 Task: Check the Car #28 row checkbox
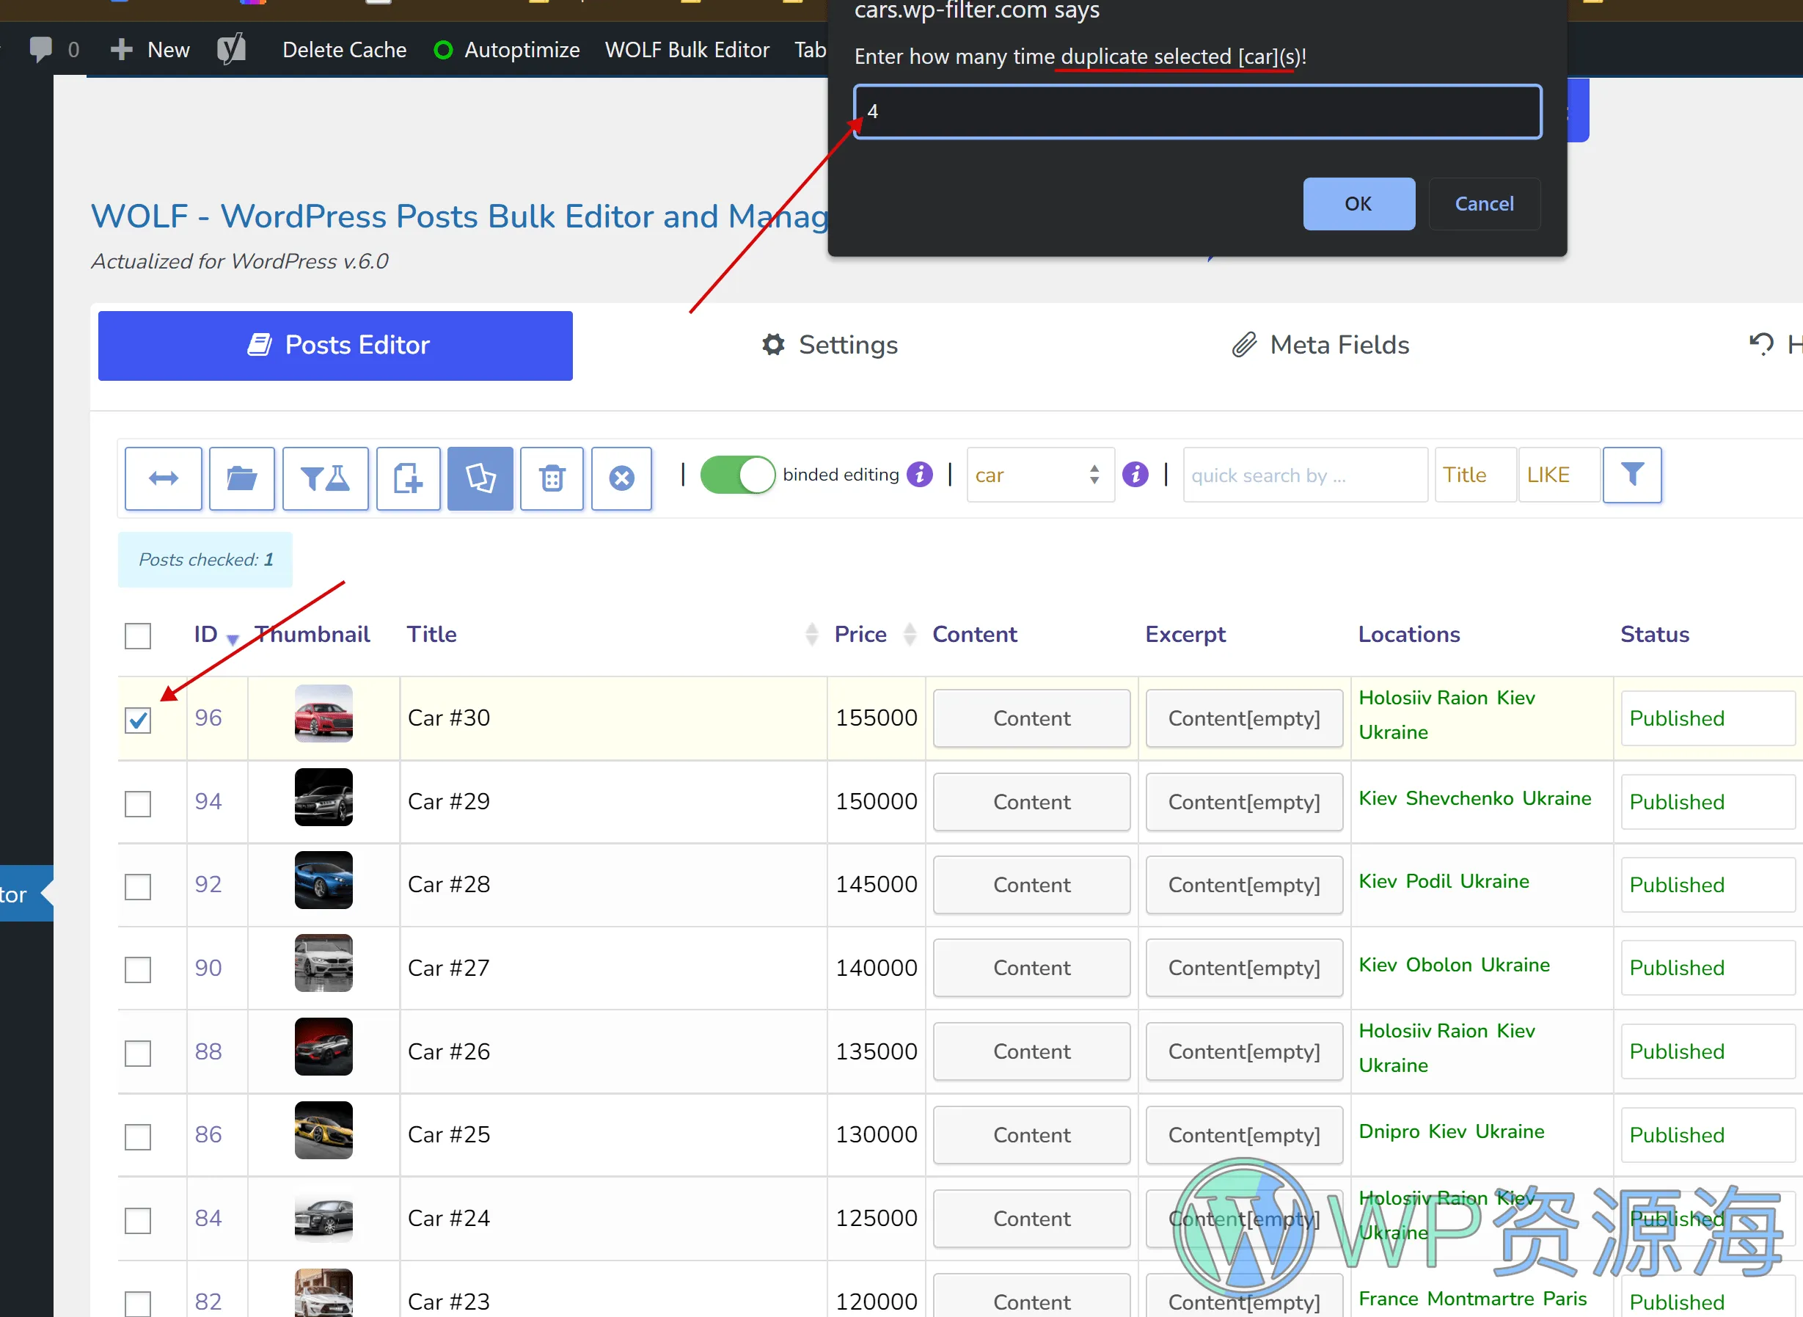[138, 886]
